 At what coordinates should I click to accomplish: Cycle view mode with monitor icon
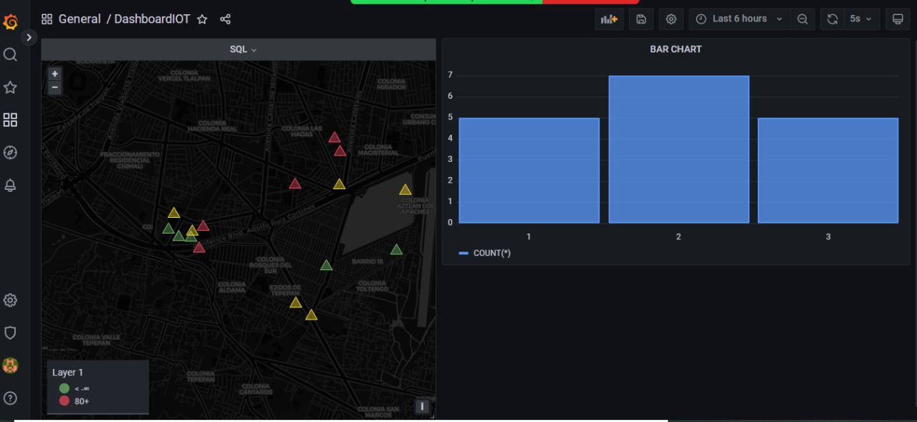coord(897,19)
